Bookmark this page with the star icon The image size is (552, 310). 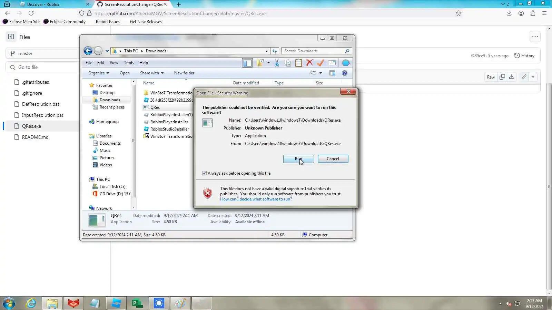click(458, 13)
